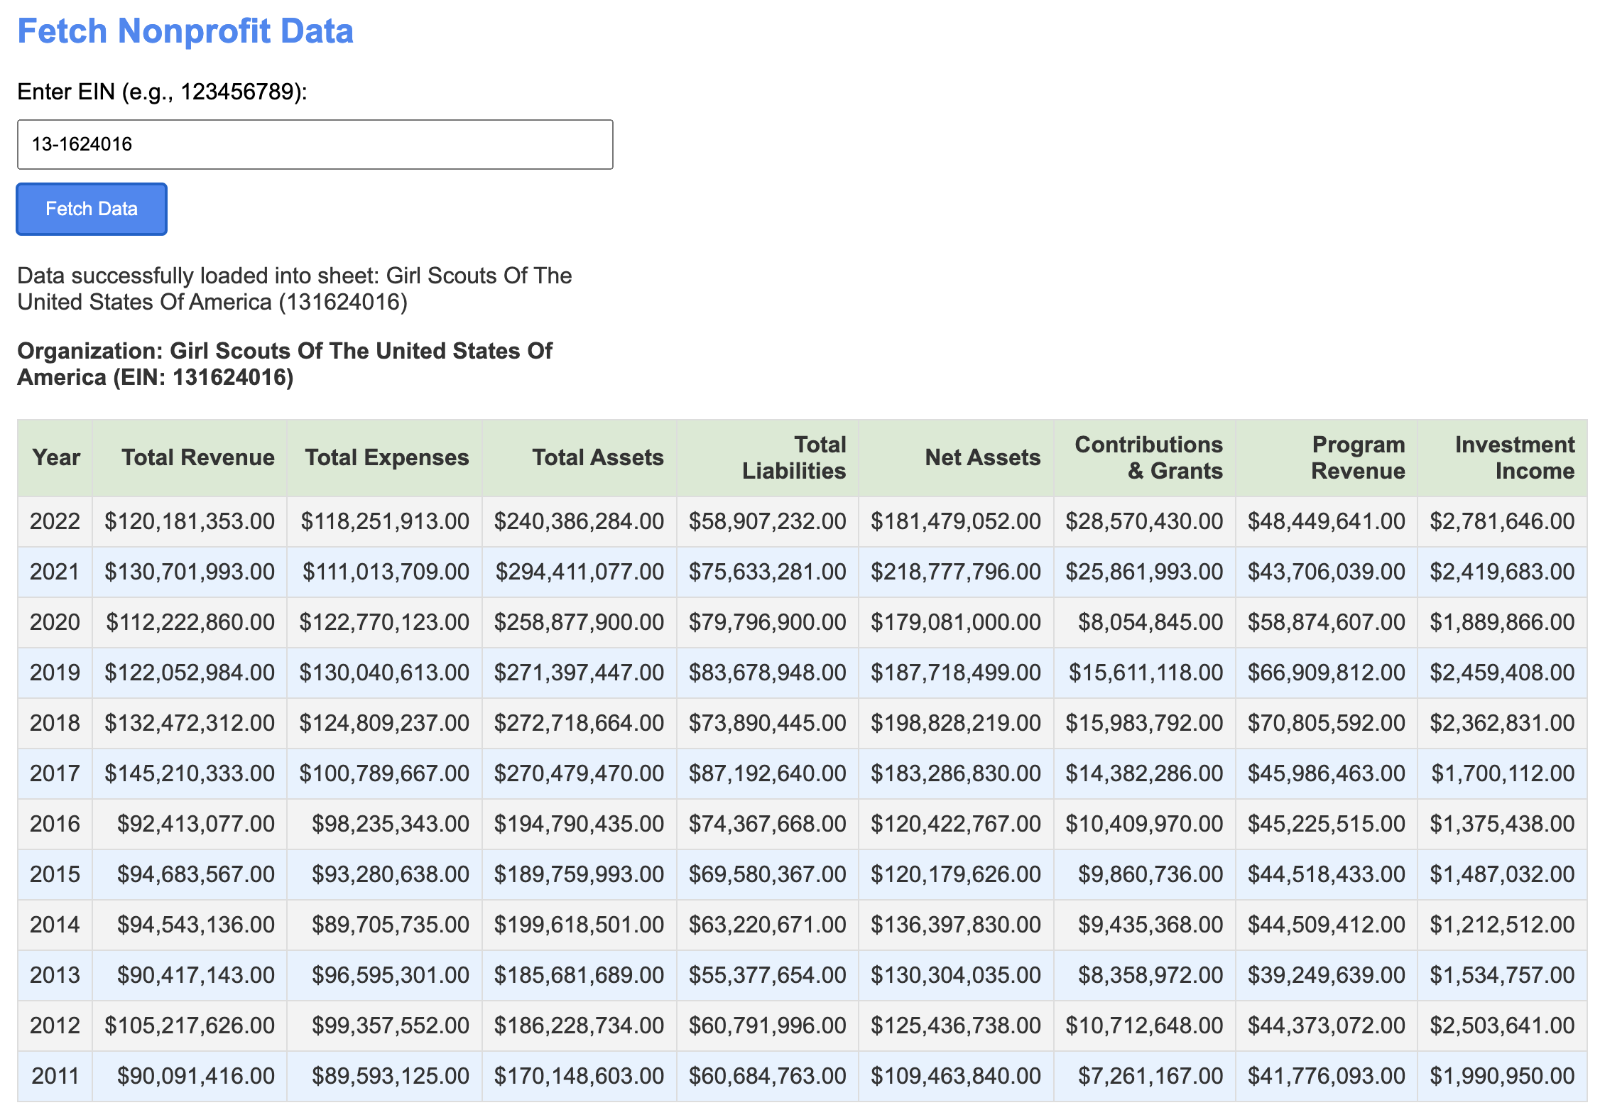Click investment income value $1,889,866.00
Screen dimensions: 1605x1115
pos(1502,622)
